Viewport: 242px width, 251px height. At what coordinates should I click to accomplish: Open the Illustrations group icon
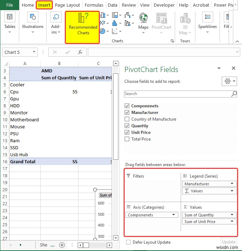[33, 17]
